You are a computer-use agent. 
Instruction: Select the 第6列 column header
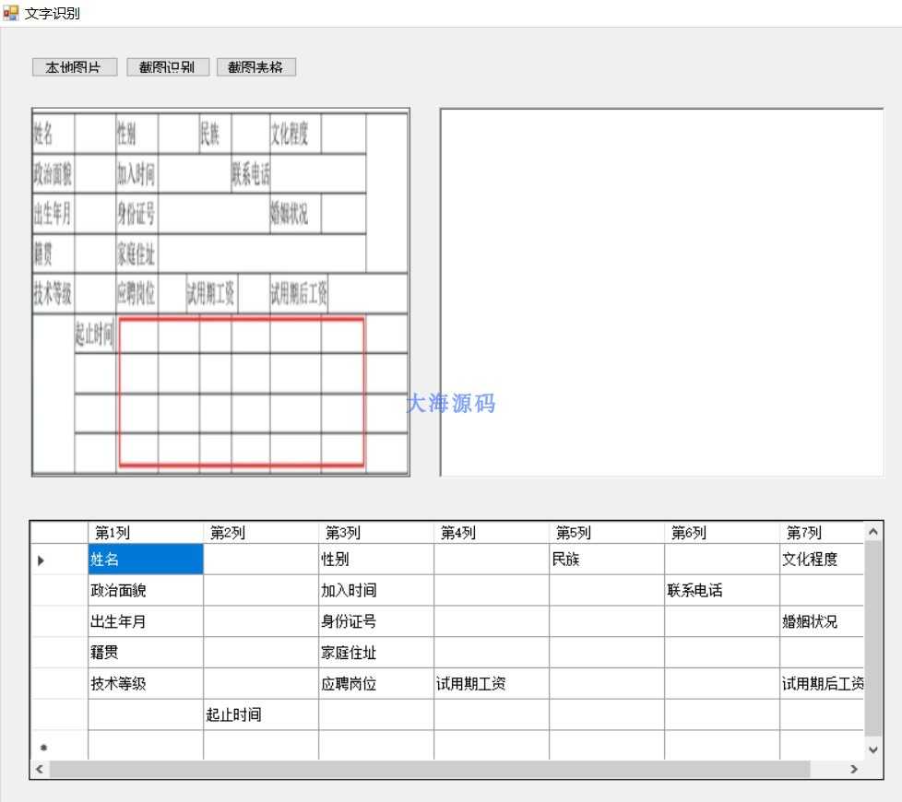point(722,533)
